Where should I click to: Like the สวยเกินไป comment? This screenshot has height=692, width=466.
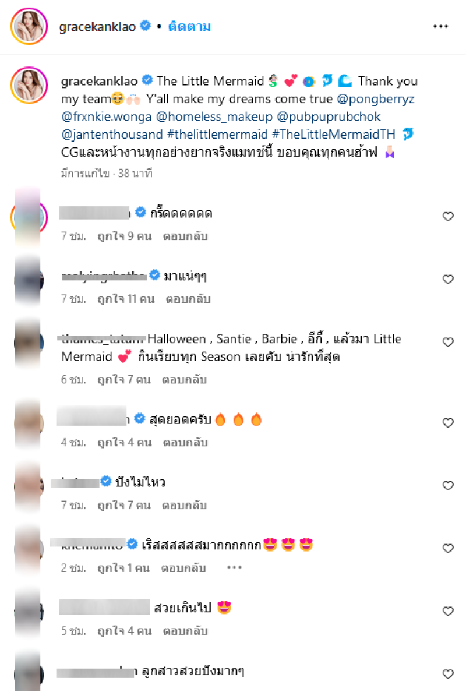pos(448,611)
